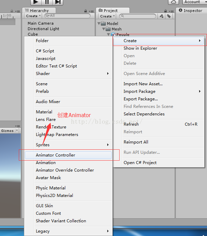
Task: Choose Animator Override Controller entry
Action: click(x=68, y=170)
